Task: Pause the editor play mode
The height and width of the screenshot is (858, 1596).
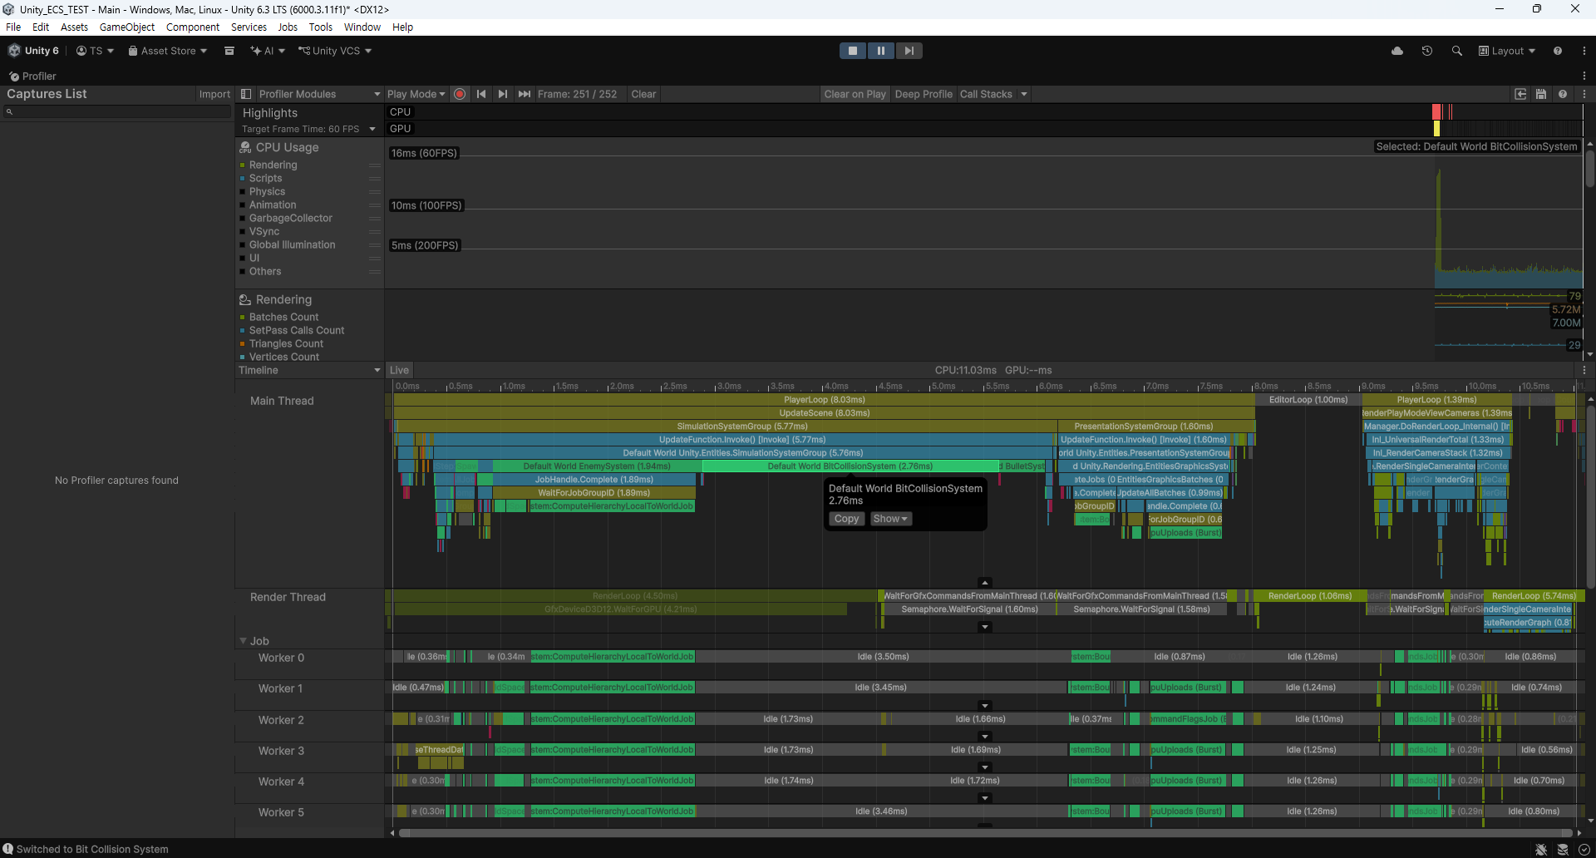Action: (880, 51)
